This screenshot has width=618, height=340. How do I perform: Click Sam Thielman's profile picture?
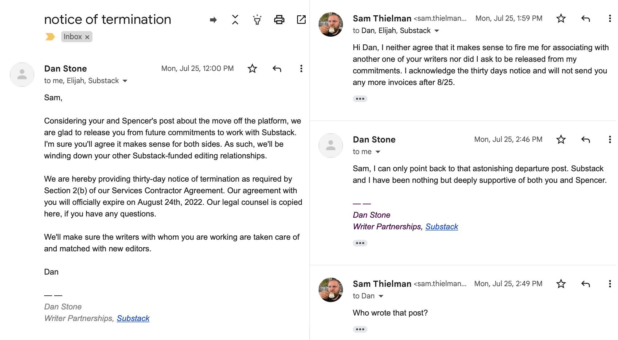(x=330, y=24)
